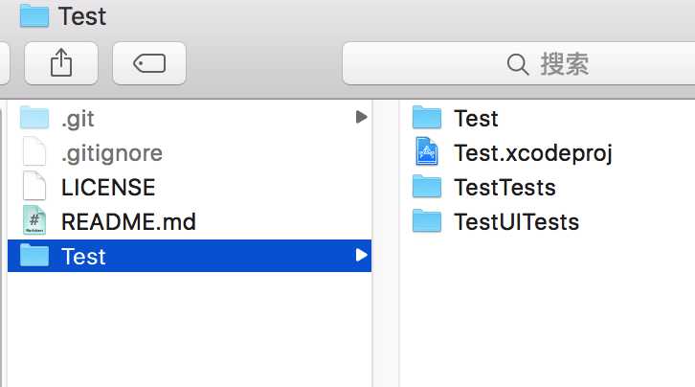
Task: Click the TestTests folder icon
Action: (x=427, y=186)
